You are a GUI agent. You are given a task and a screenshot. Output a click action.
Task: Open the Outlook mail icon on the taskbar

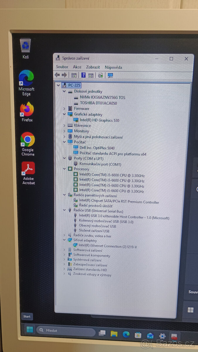tap(150, 335)
